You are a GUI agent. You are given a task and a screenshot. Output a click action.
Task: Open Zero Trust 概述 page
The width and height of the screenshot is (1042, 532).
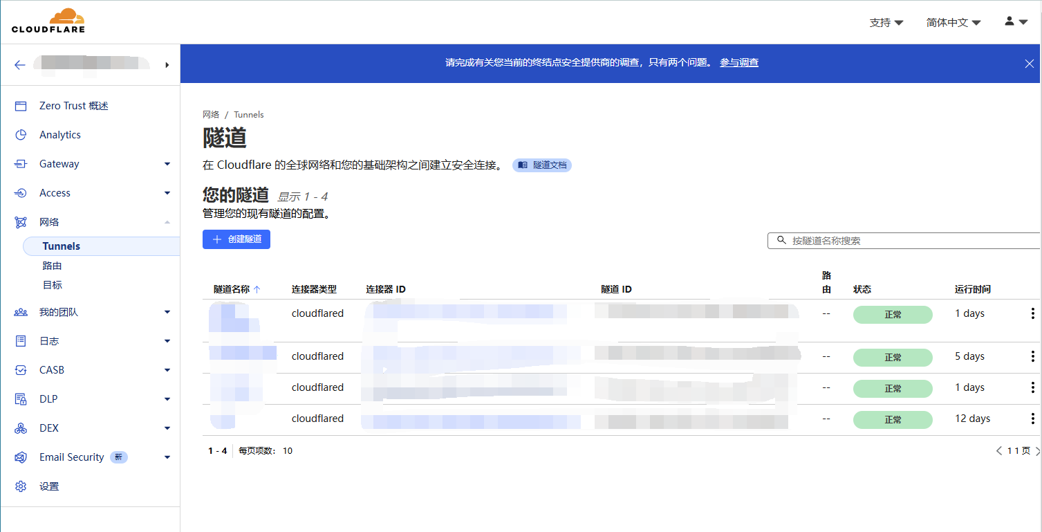74,106
